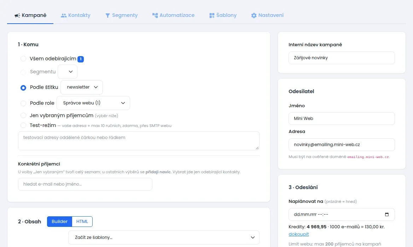Choose the Podle role radio button
413x247 pixels.
(23, 103)
